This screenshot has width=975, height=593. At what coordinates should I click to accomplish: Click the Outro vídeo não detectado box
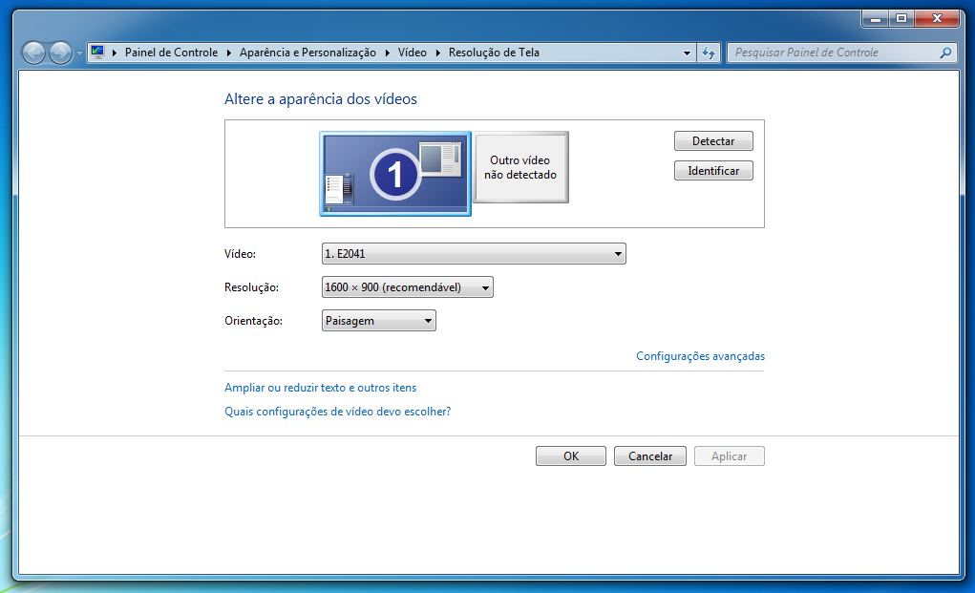pyautogui.click(x=520, y=167)
